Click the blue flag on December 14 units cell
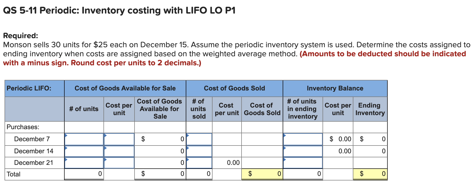475x192 pixels. [x=66, y=147]
